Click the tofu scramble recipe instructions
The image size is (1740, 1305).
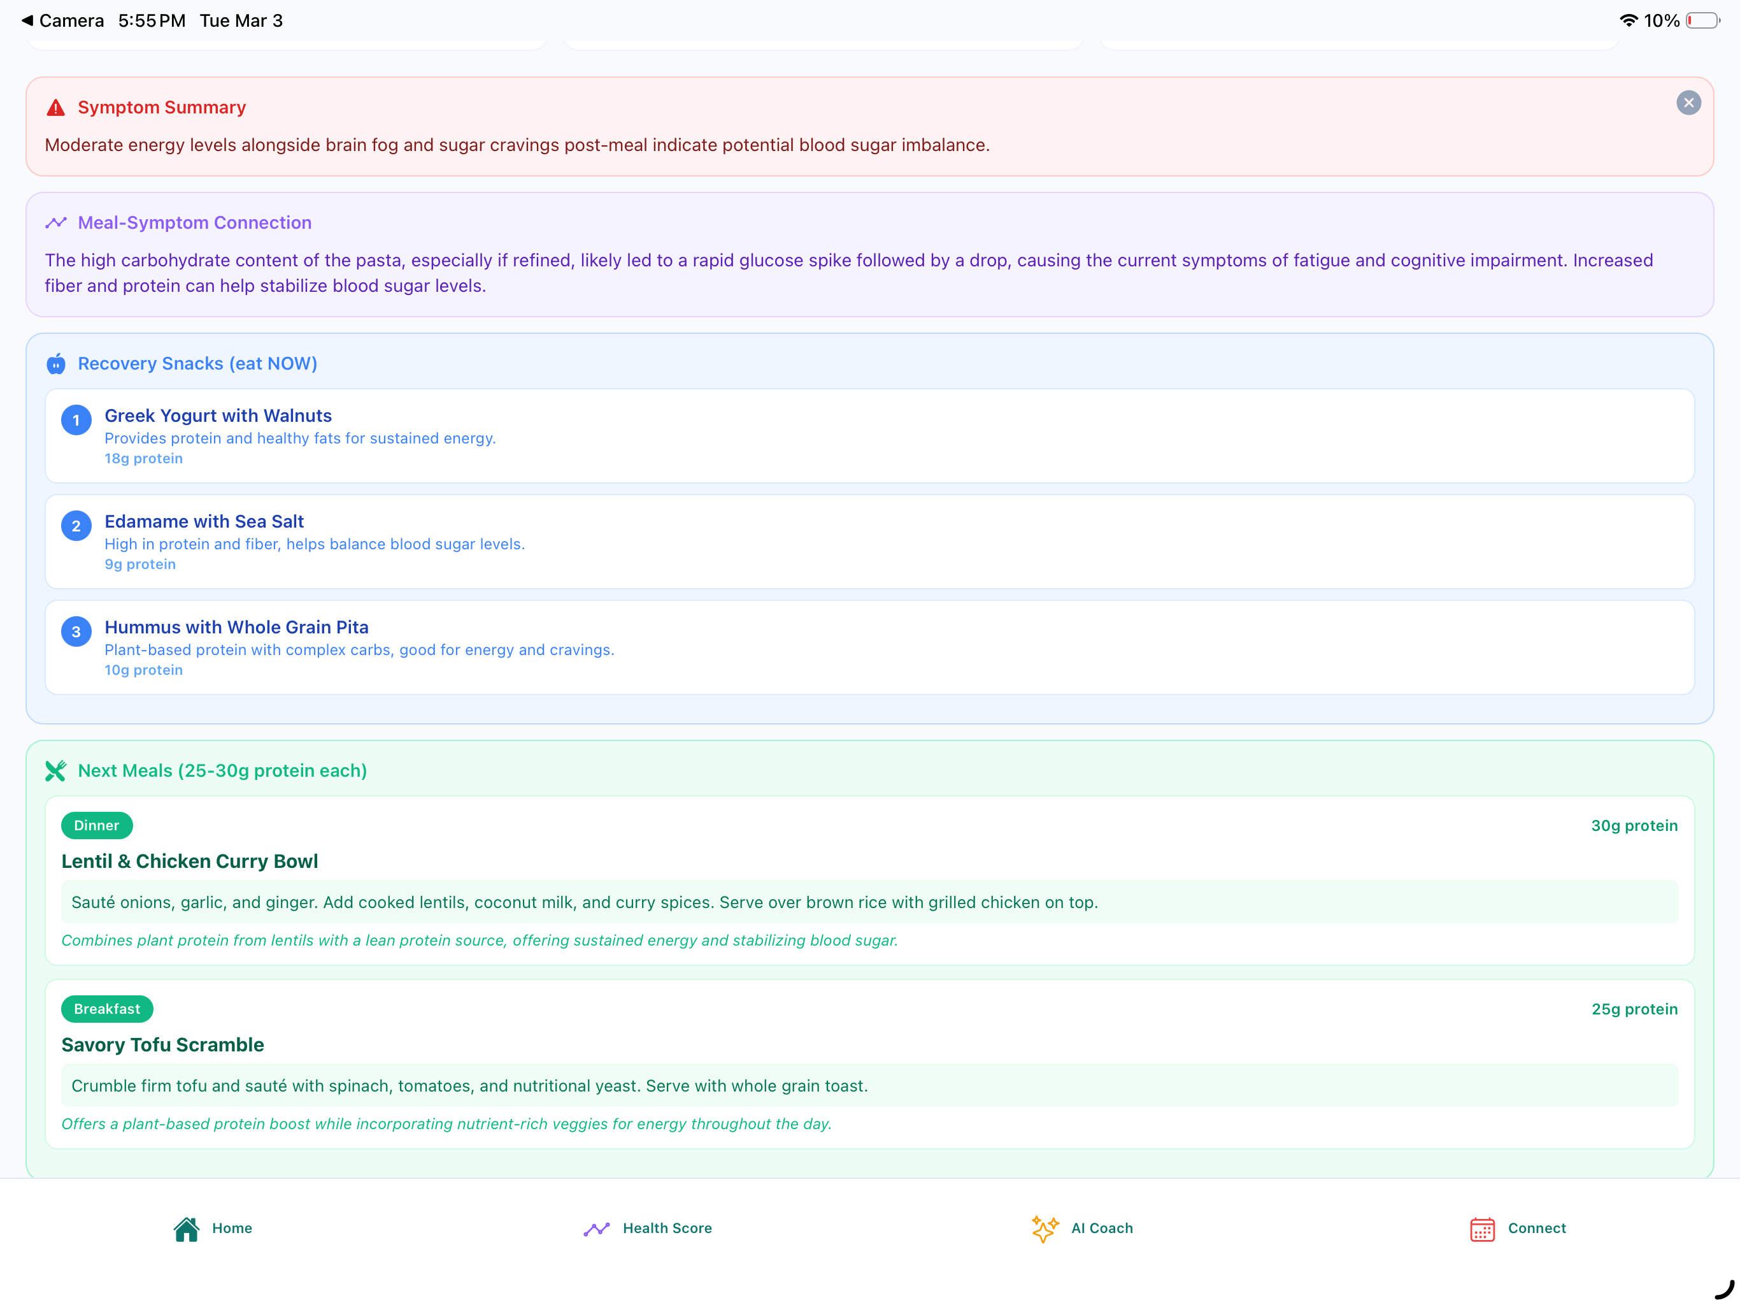click(x=869, y=1085)
